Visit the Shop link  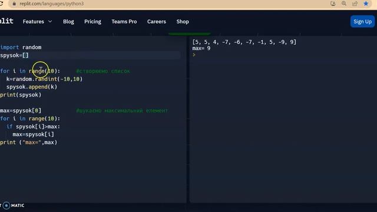tap(183, 22)
